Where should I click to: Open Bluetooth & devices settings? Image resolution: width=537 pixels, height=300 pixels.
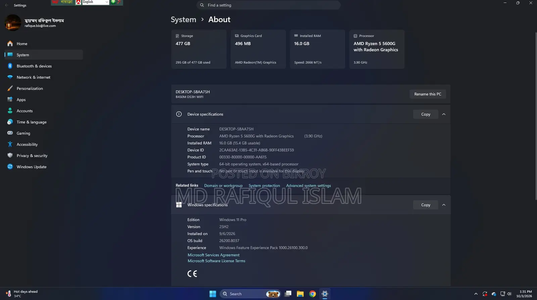(44, 66)
